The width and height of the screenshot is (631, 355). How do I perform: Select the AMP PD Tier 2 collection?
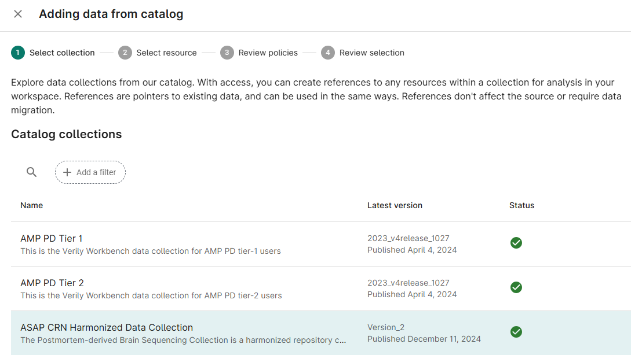point(51,283)
